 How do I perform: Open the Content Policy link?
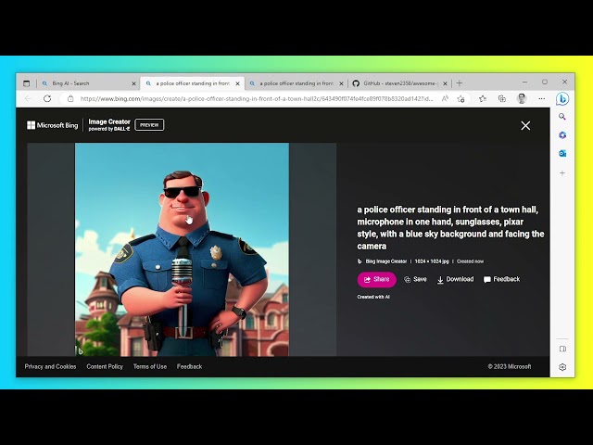(105, 367)
